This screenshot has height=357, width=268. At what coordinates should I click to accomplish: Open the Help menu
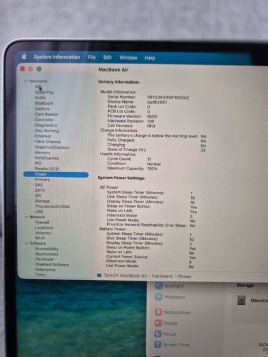coord(150,58)
